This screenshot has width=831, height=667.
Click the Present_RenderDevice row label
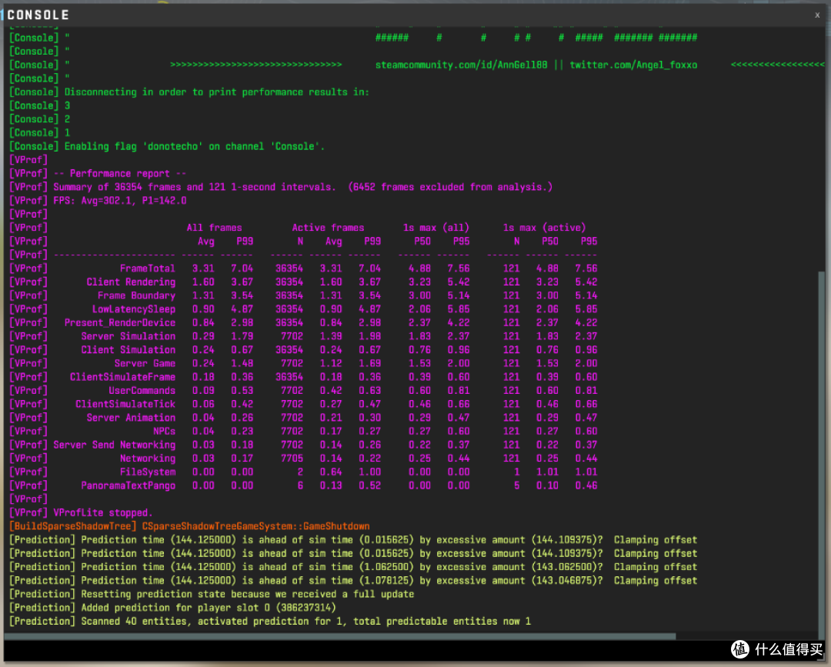pos(120,322)
